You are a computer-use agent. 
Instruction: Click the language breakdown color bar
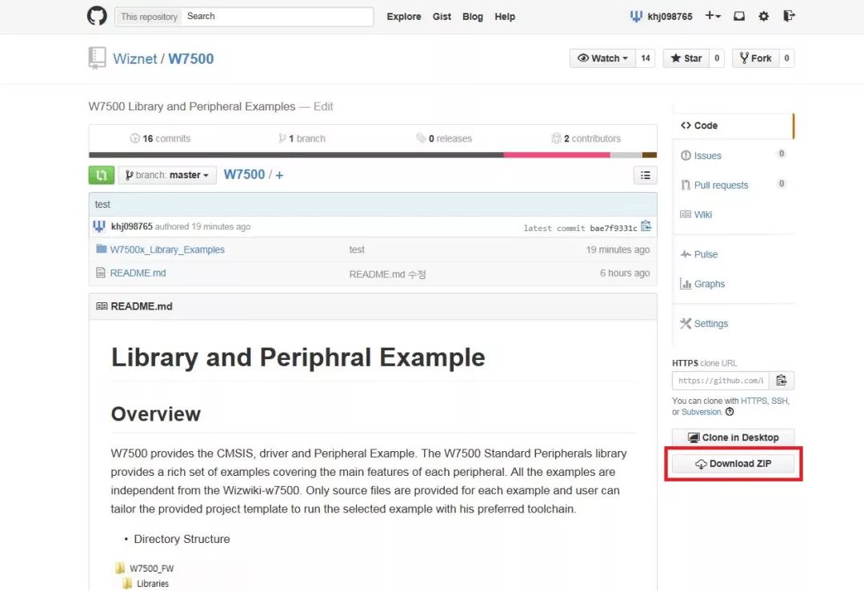pyautogui.click(x=373, y=155)
